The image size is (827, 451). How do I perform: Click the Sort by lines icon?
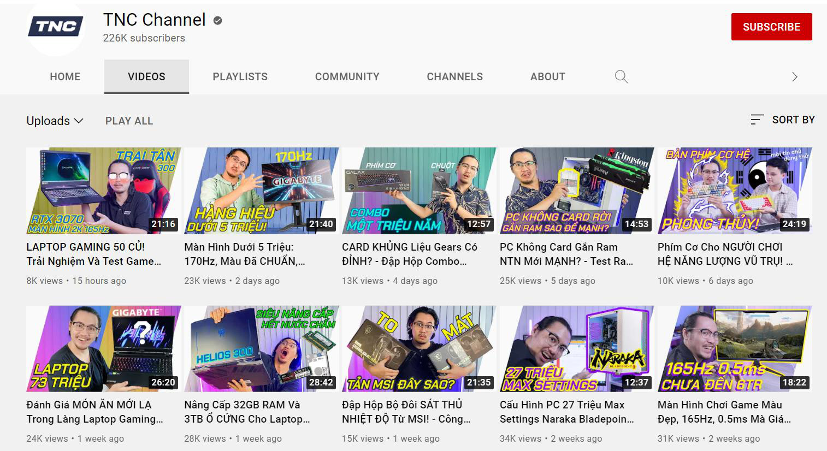pyautogui.click(x=757, y=120)
